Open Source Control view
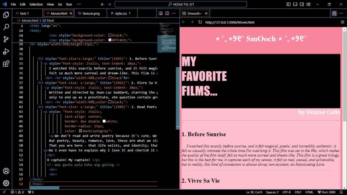The height and width of the screenshot is (195, 347). coord(6,39)
